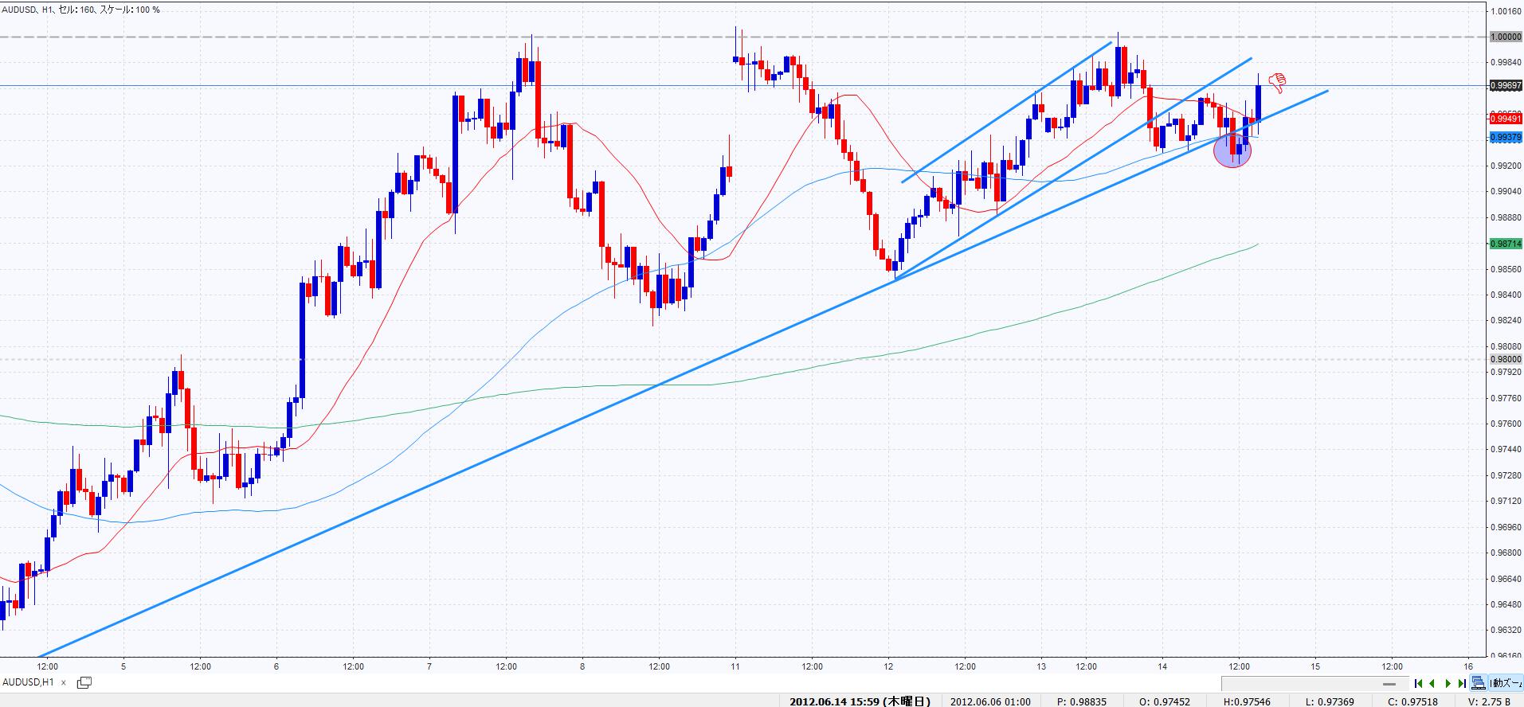Step the chart forward with the right arrow
The height and width of the screenshot is (707, 1524).
pos(1448,683)
